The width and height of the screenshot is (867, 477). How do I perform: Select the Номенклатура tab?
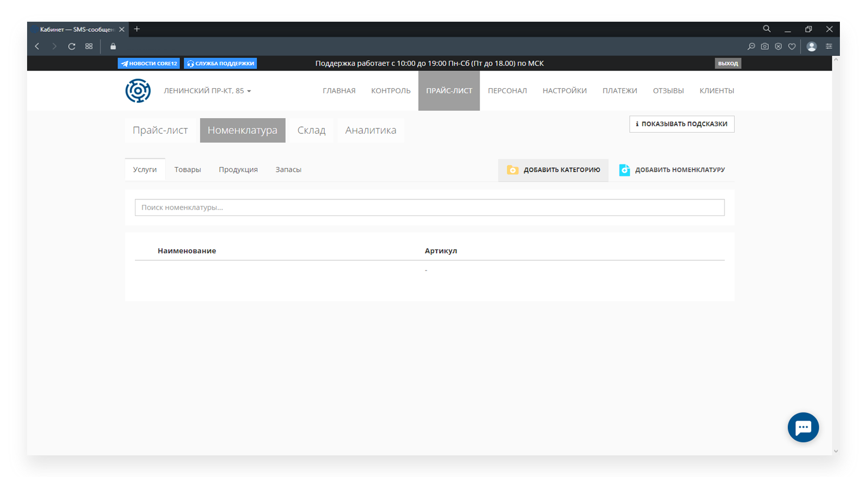click(x=243, y=130)
